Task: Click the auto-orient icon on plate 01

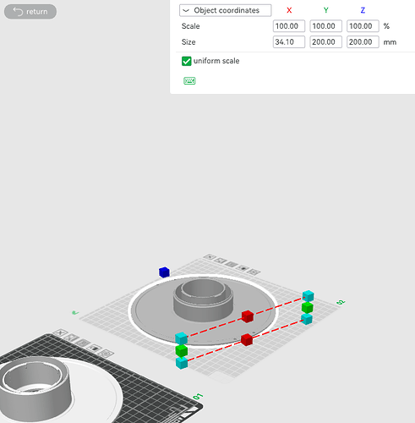Action: [x=72, y=338]
